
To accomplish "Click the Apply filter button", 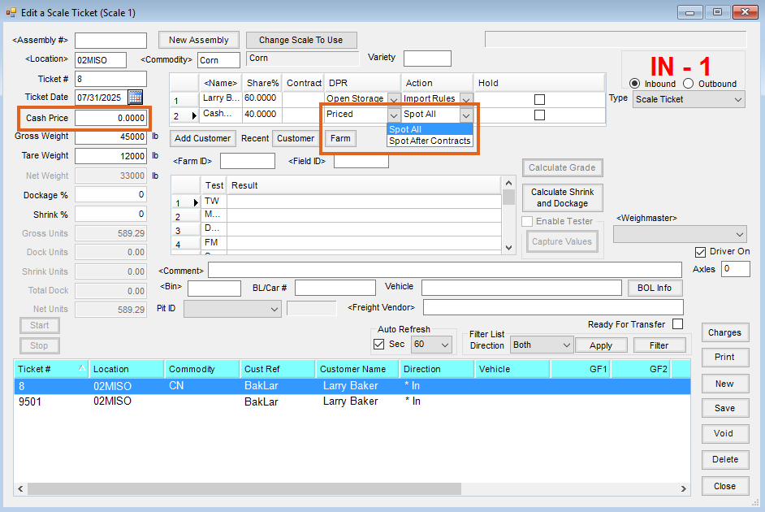I will pyautogui.click(x=601, y=345).
